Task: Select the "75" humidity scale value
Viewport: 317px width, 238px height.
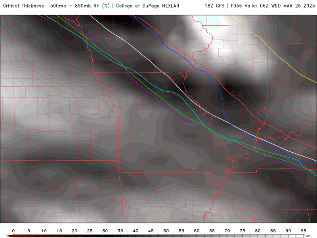Action: pos(243,231)
